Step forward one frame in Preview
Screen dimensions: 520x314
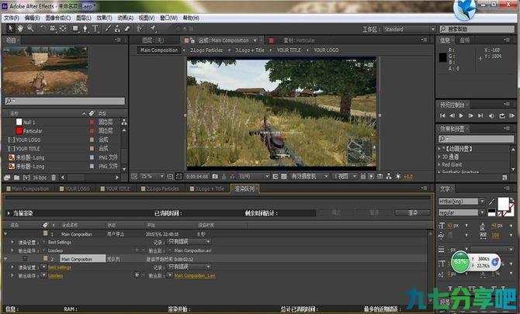(470, 116)
